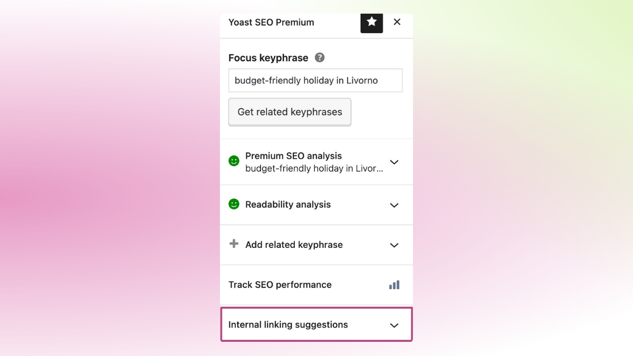Click the Yoast SEO Premium panel title
Image resolution: width=633 pixels, height=356 pixels.
271,22
